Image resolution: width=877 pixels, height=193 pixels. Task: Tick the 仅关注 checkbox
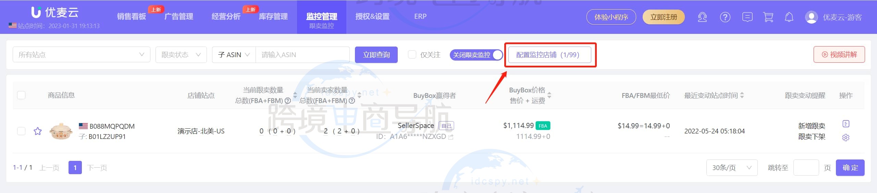[412, 54]
